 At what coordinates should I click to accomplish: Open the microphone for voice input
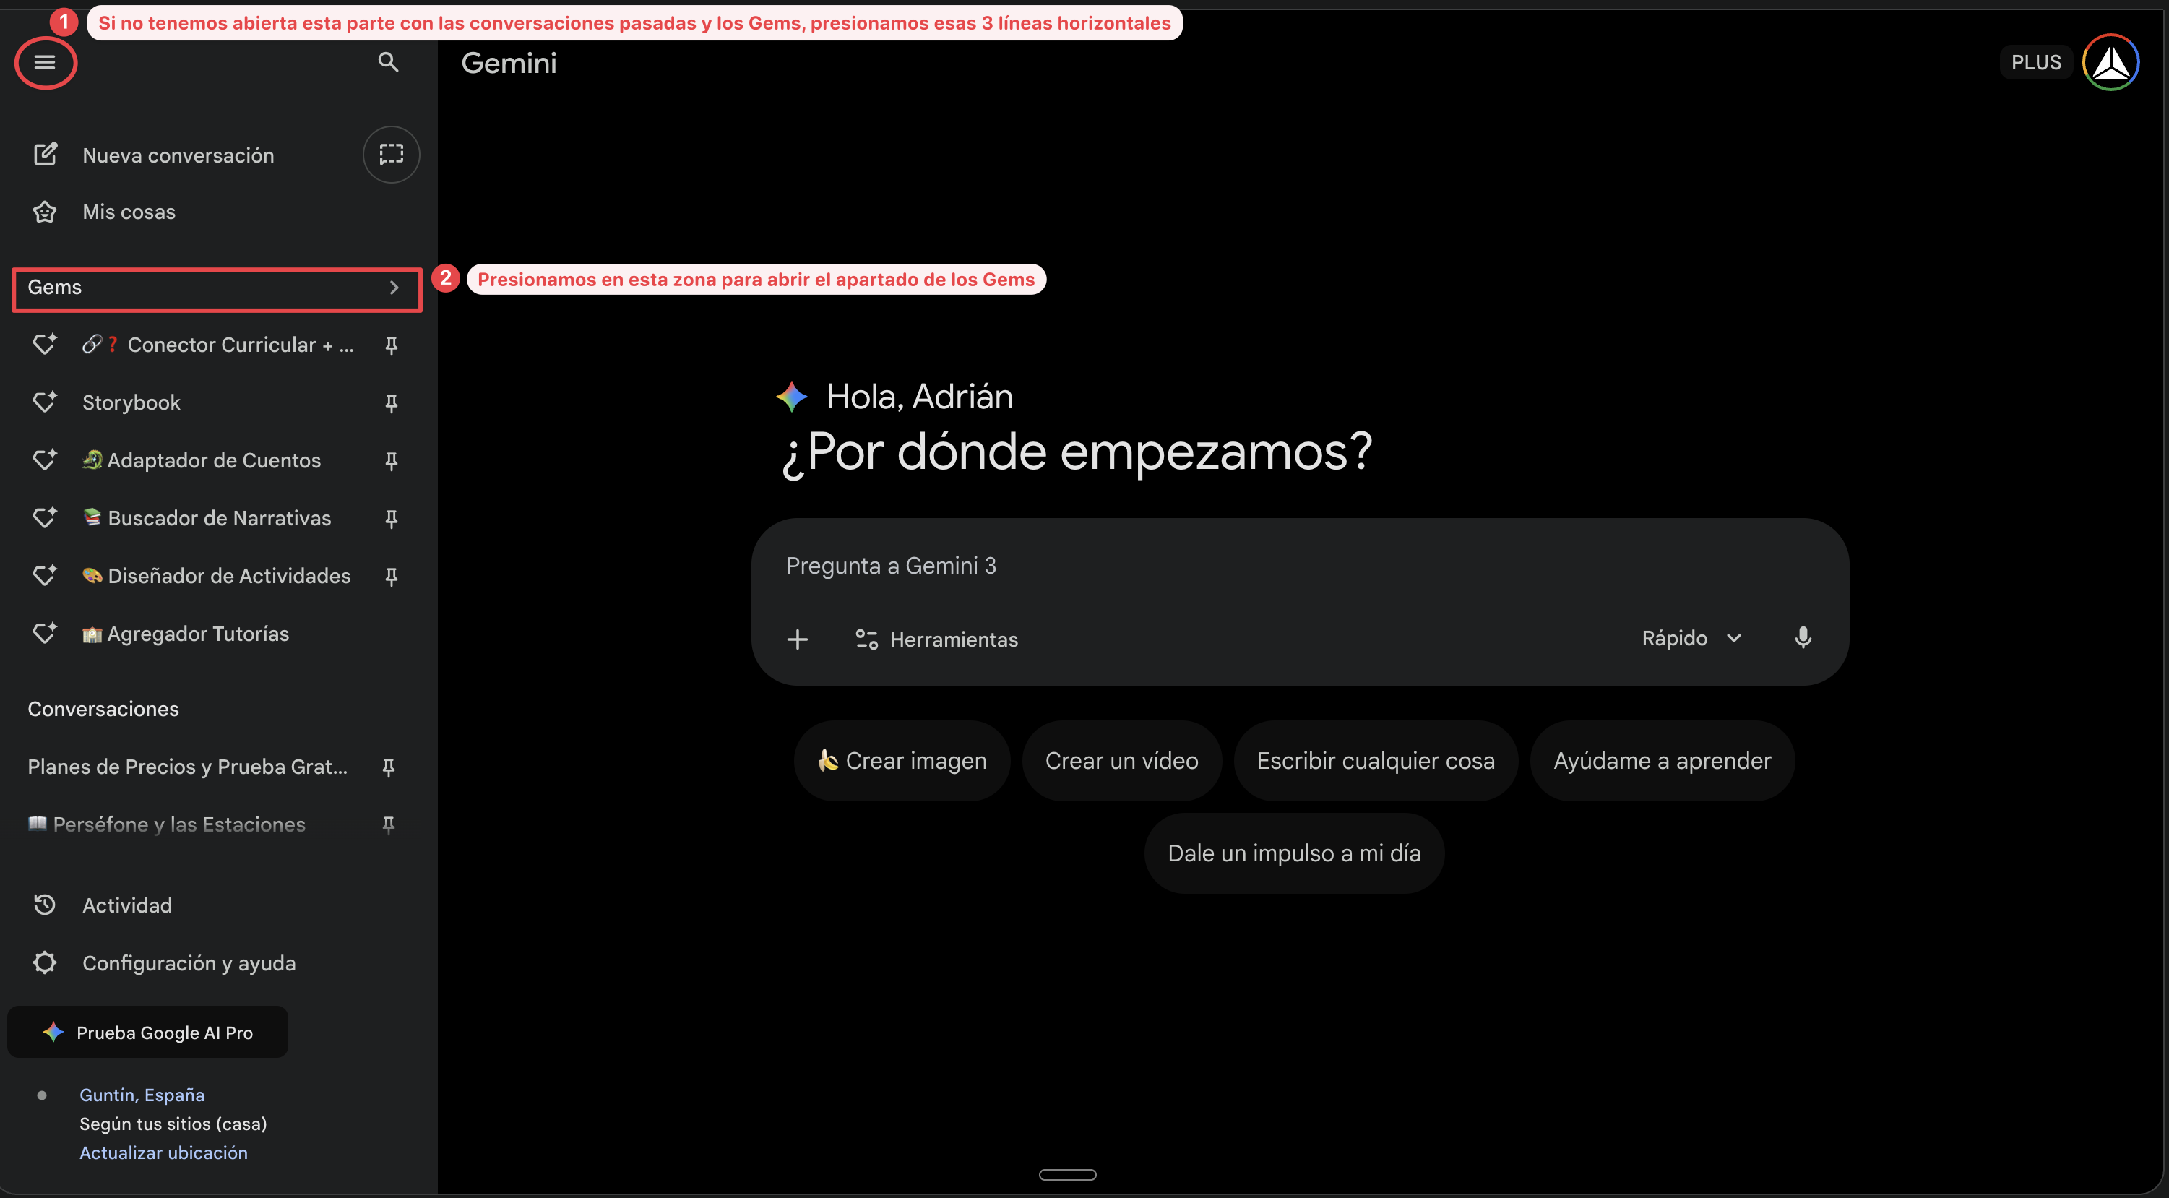[x=1803, y=638]
